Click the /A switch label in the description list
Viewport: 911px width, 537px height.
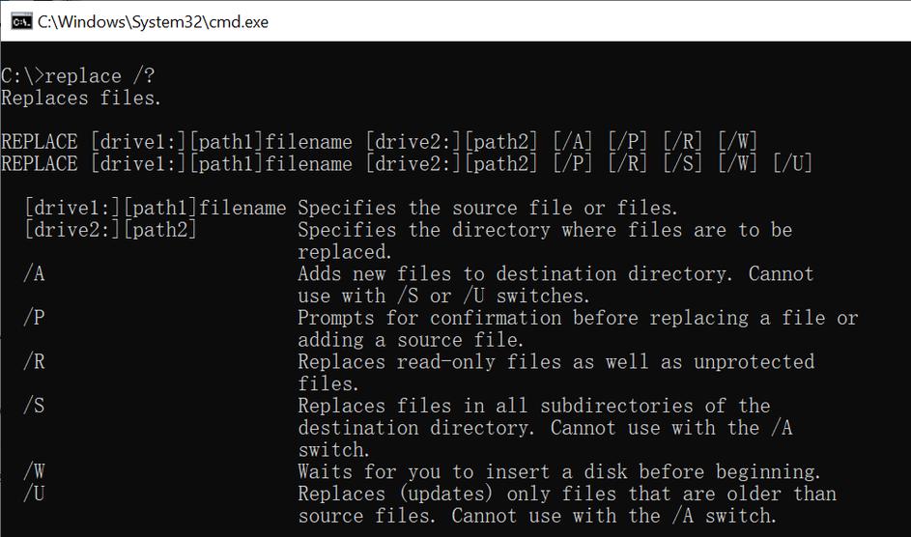[35, 273]
